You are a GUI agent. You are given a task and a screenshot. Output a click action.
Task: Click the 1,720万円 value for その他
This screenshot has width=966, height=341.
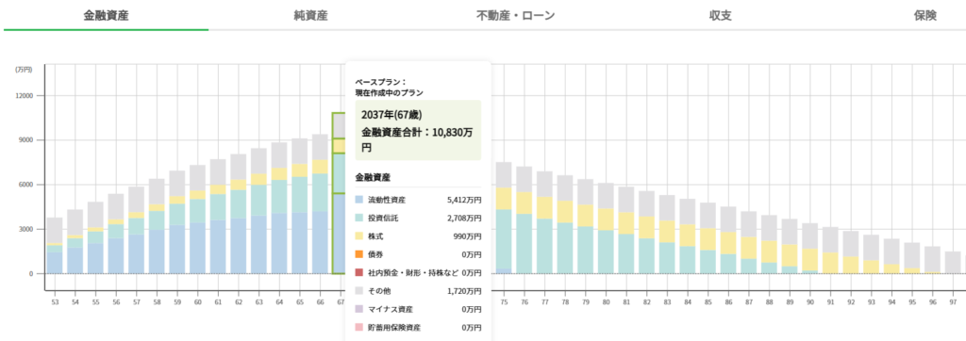(464, 291)
